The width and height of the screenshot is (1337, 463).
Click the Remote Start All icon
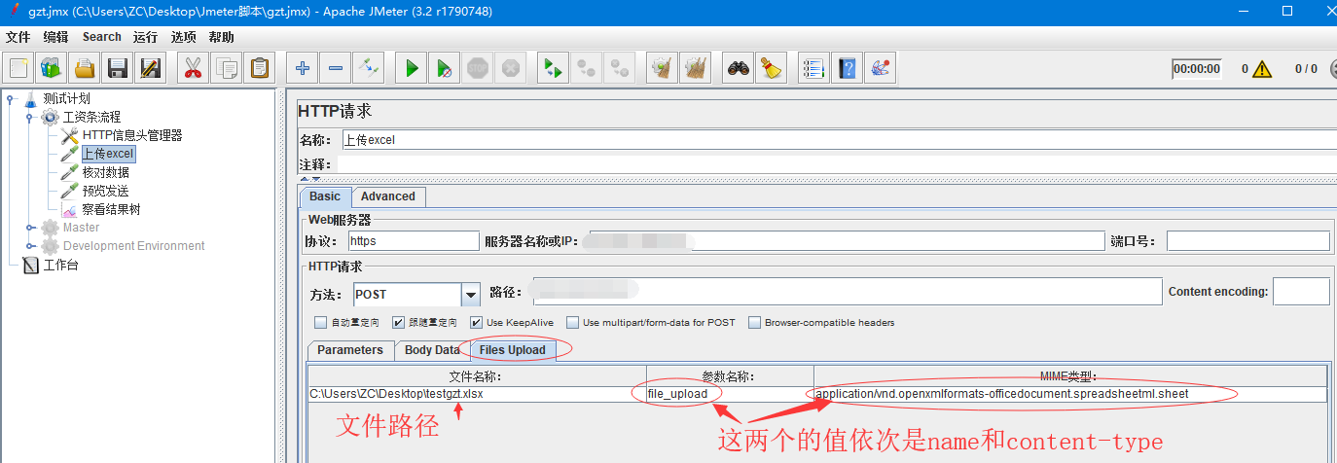[553, 68]
